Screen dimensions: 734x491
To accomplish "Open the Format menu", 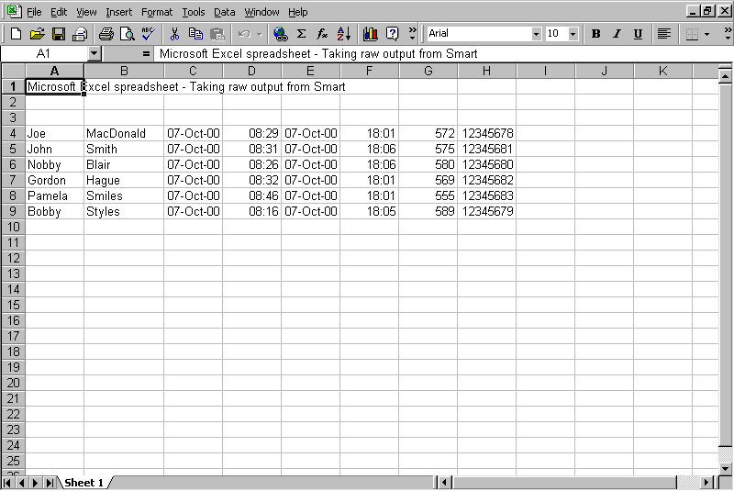I will [x=157, y=12].
